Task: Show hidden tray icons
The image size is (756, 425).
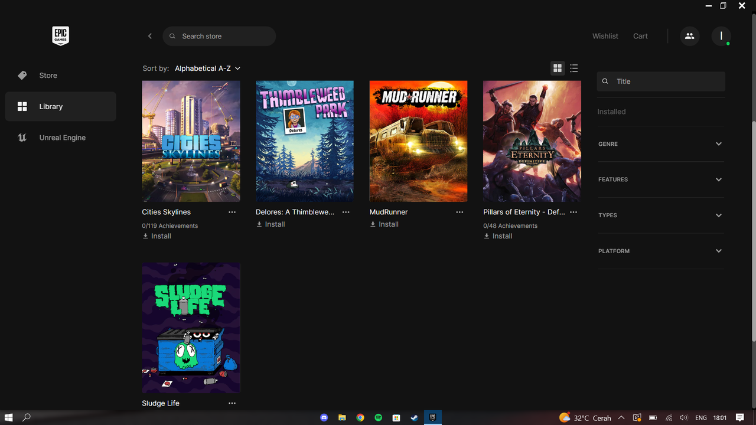Action: click(x=621, y=418)
